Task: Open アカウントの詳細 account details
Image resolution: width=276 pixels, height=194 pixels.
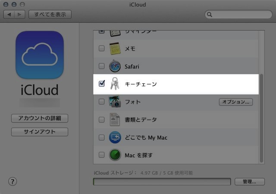Action: pos(40,118)
